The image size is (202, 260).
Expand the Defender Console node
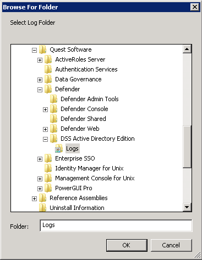tap(45, 109)
